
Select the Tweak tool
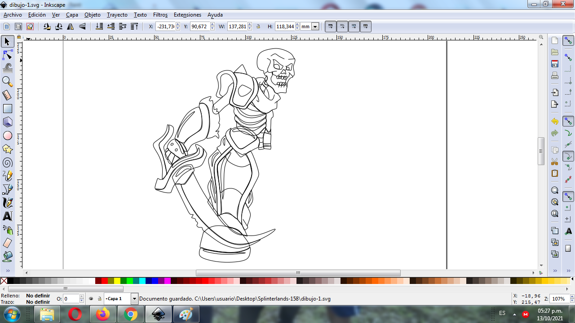tap(7, 68)
